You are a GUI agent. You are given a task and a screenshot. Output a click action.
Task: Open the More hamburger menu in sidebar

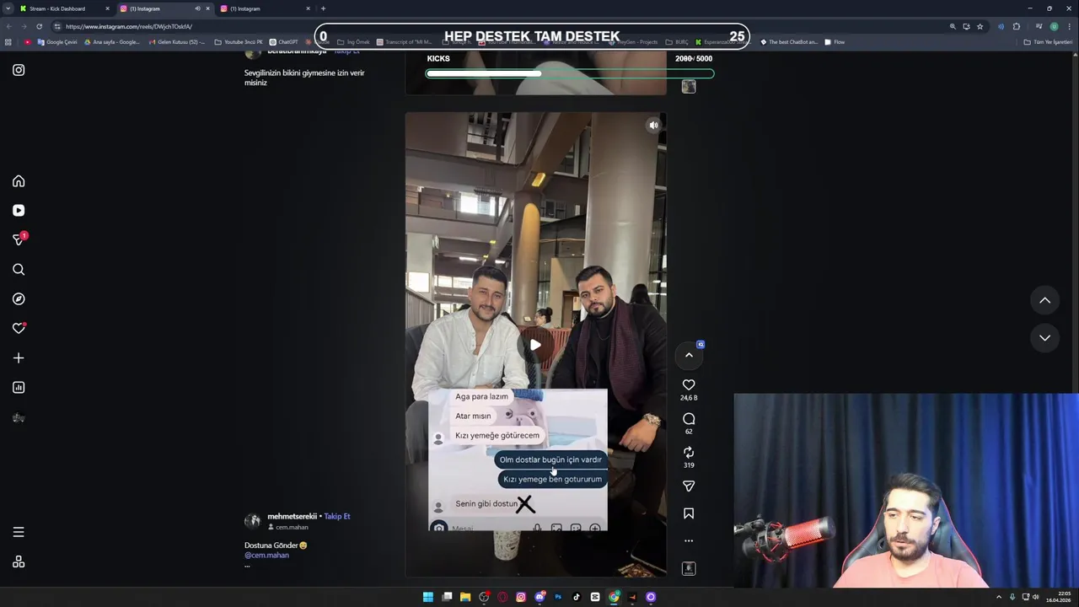pyautogui.click(x=19, y=532)
